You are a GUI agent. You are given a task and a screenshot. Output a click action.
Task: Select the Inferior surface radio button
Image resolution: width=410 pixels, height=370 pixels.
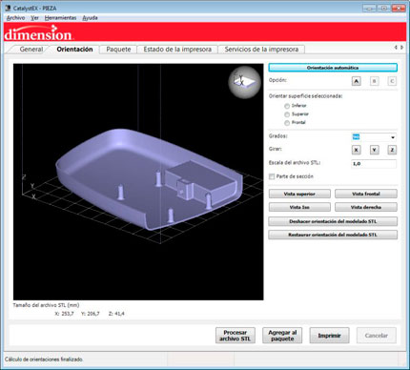287,106
